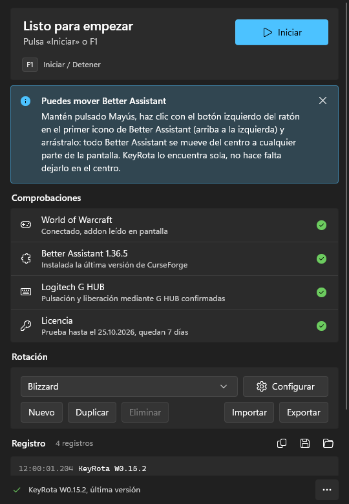This screenshot has width=349, height=504.
Task: Click 'KeyRota W0.15.2, última versión' status text
Action: 85,490
